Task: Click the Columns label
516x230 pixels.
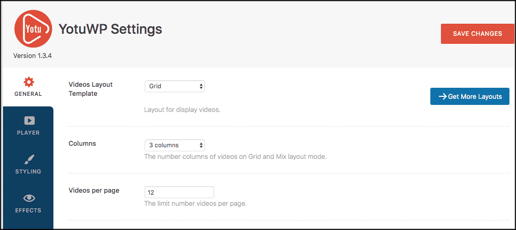Action: (x=82, y=144)
